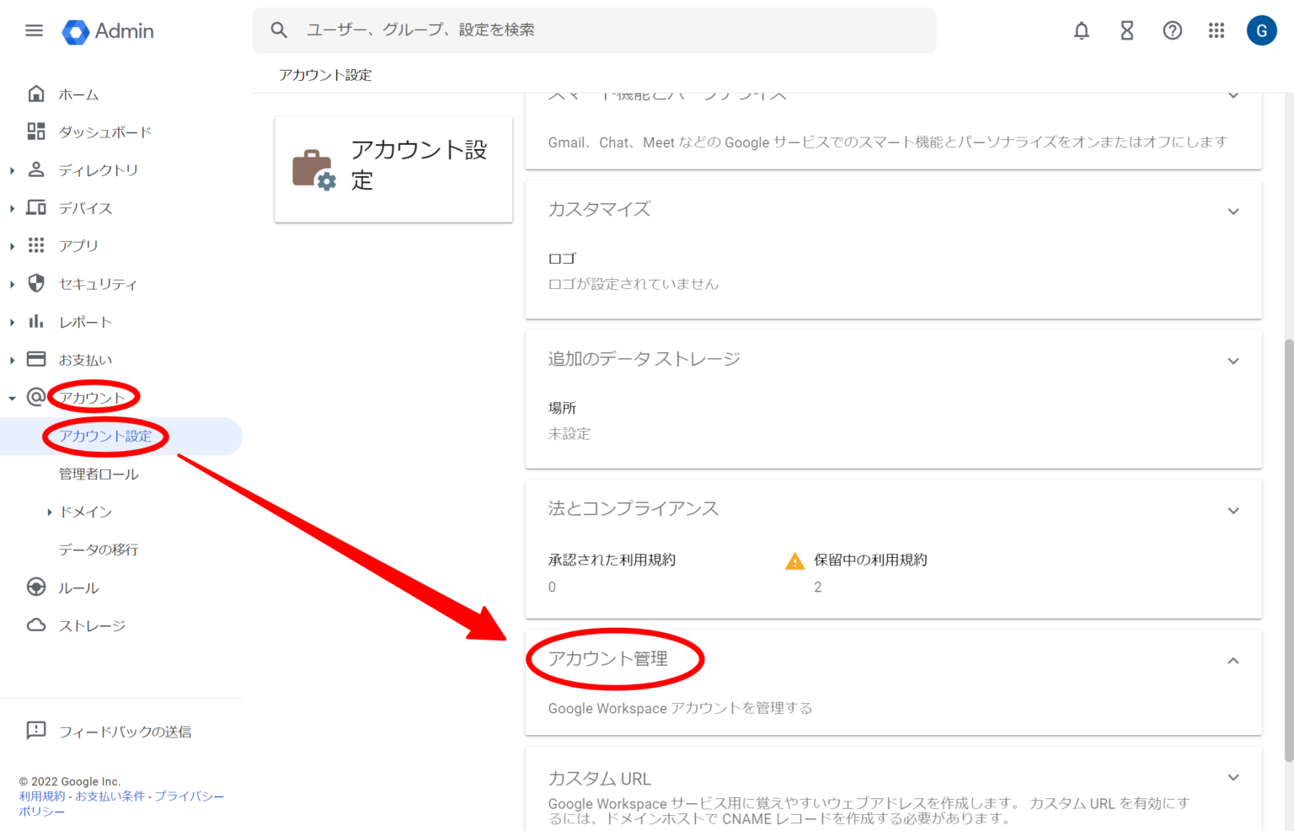
Task: Click the notifications bell icon
Action: (x=1081, y=31)
